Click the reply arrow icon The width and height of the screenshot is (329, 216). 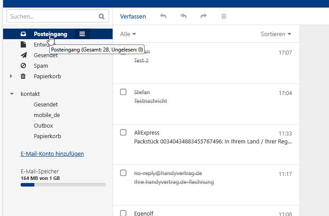pos(163,16)
